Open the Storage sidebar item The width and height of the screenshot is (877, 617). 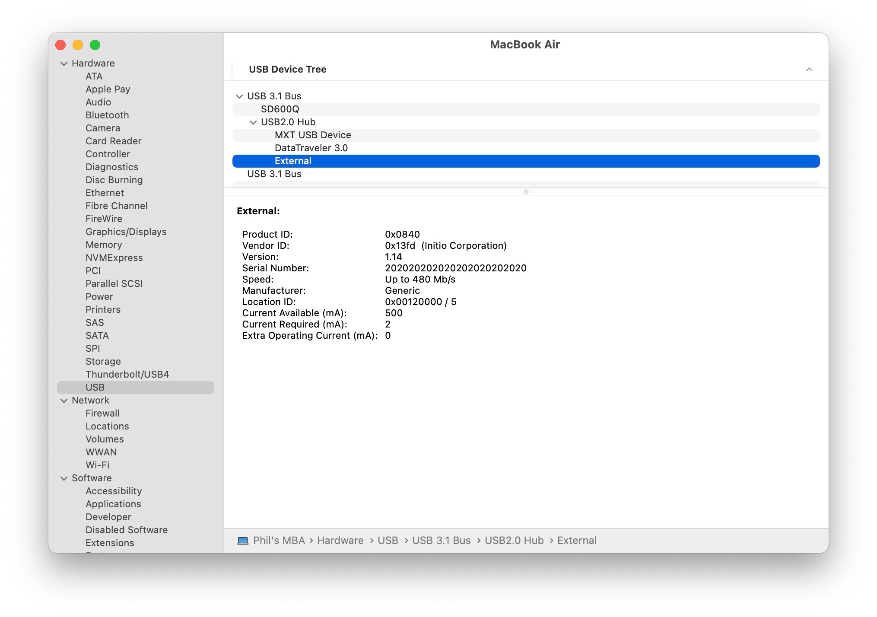tap(103, 361)
